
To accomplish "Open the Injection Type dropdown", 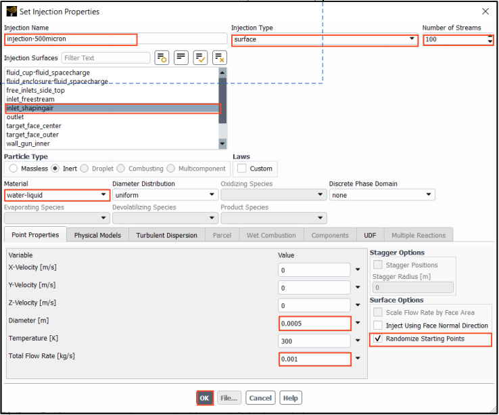I will pos(412,39).
